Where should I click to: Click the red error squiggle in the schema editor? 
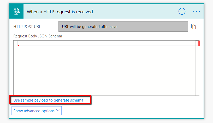pos(18,46)
